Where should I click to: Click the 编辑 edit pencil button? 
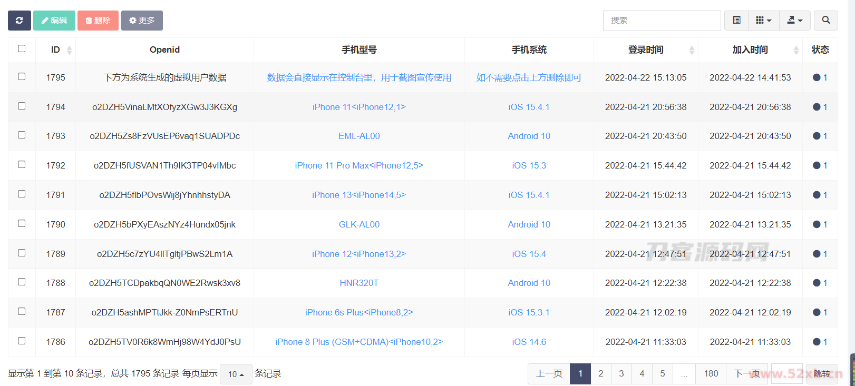[x=54, y=21]
